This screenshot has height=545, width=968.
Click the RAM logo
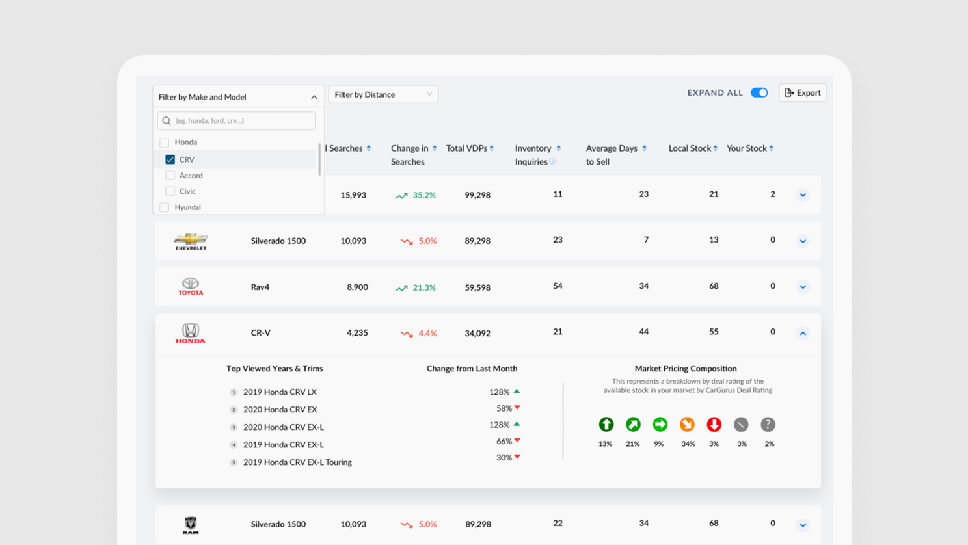tap(191, 524)
